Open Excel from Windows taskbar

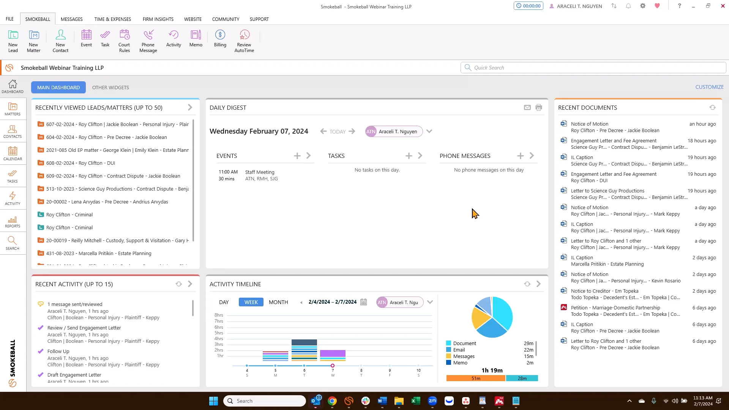pos(415,401)
